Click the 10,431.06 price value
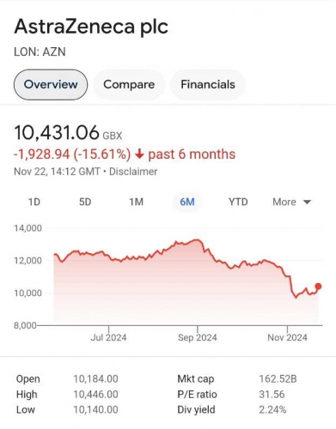Screen dimensions: 336x429 [x=57, y=133]
